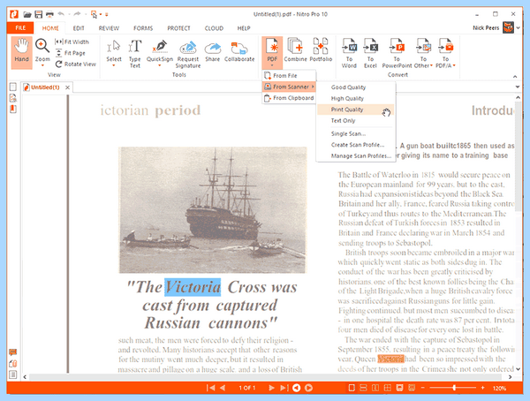Viewport: 530px width, 401px height.
Task: Select Text Only scan option
Action: click(355, 121)
